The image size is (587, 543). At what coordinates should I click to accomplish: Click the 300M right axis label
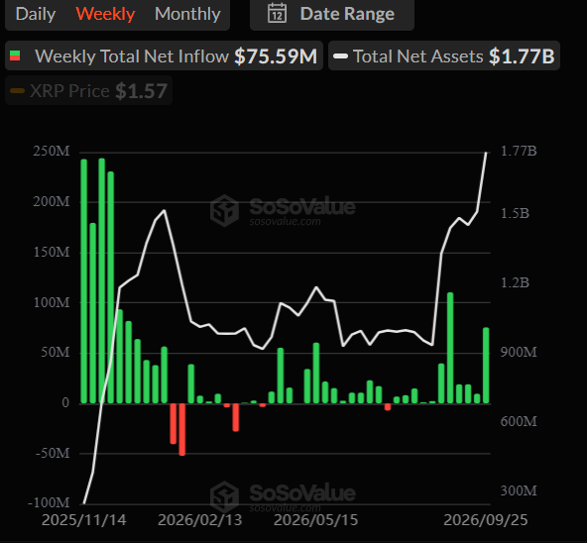pyautogui.click(x=519, y=490)
